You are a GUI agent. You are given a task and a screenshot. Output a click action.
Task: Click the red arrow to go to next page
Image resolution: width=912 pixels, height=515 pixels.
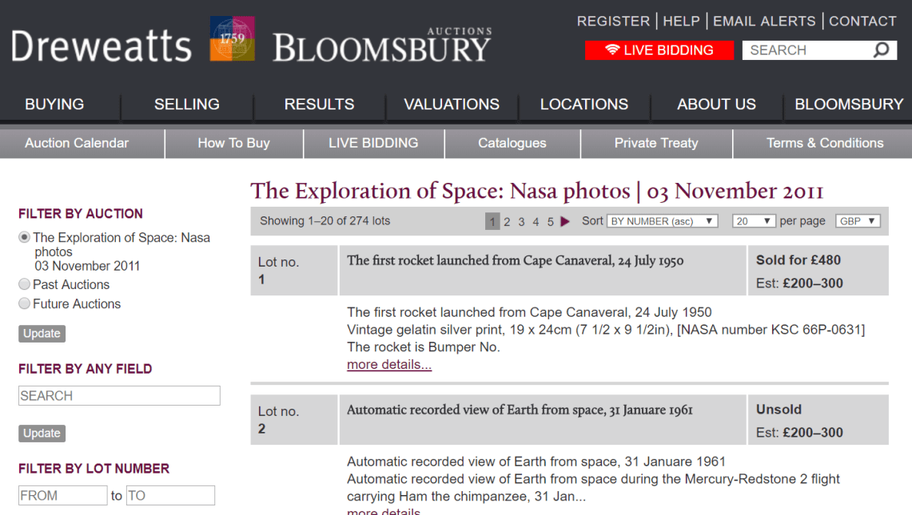(565, 221)
